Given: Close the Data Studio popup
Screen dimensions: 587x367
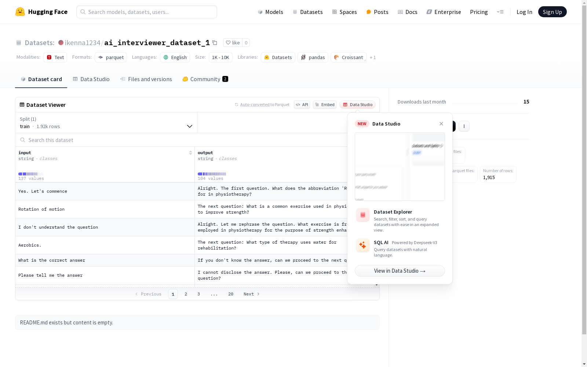Looking at the screenshot, I should pyautogui.click(x=441, y=124).
